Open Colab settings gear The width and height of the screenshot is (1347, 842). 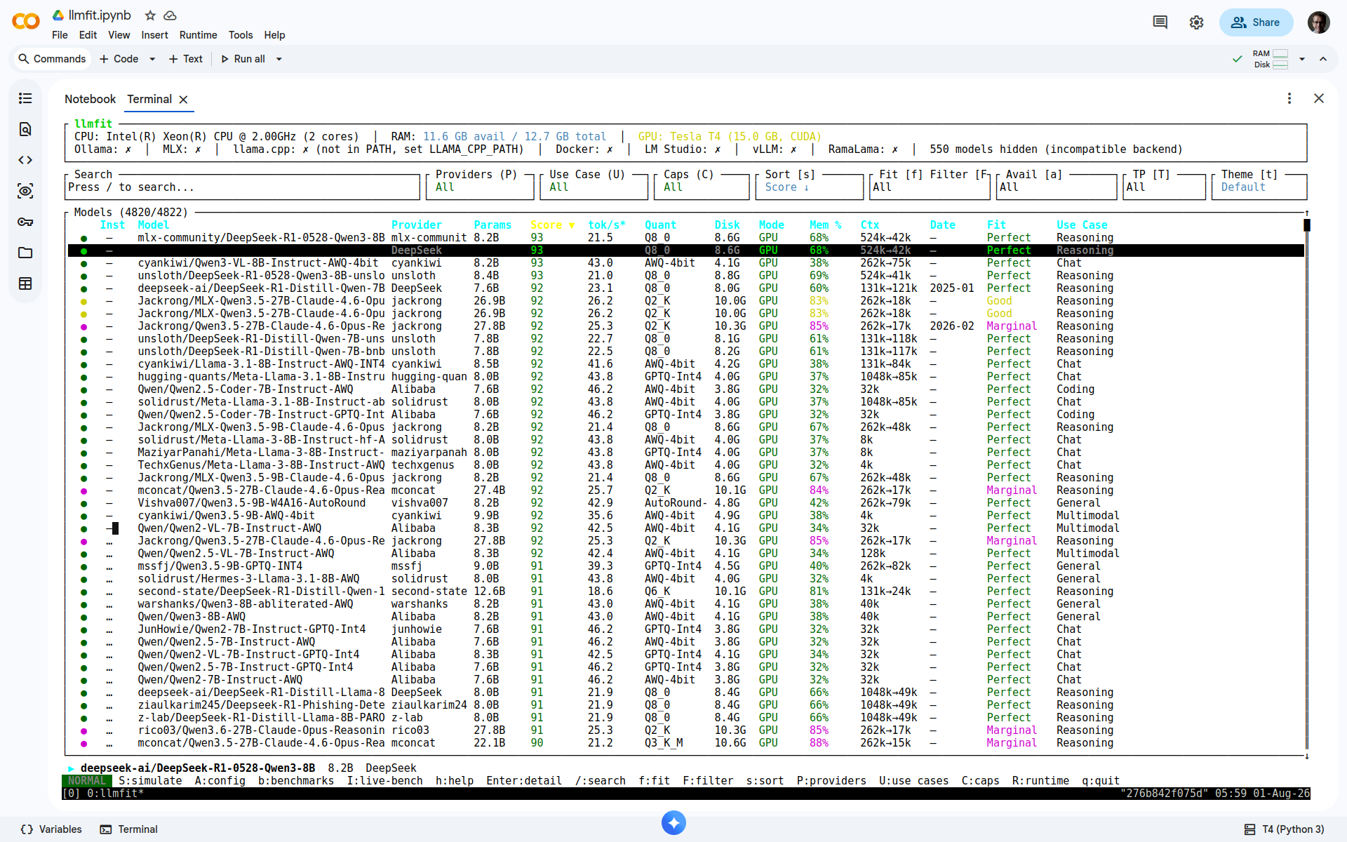1197,22
